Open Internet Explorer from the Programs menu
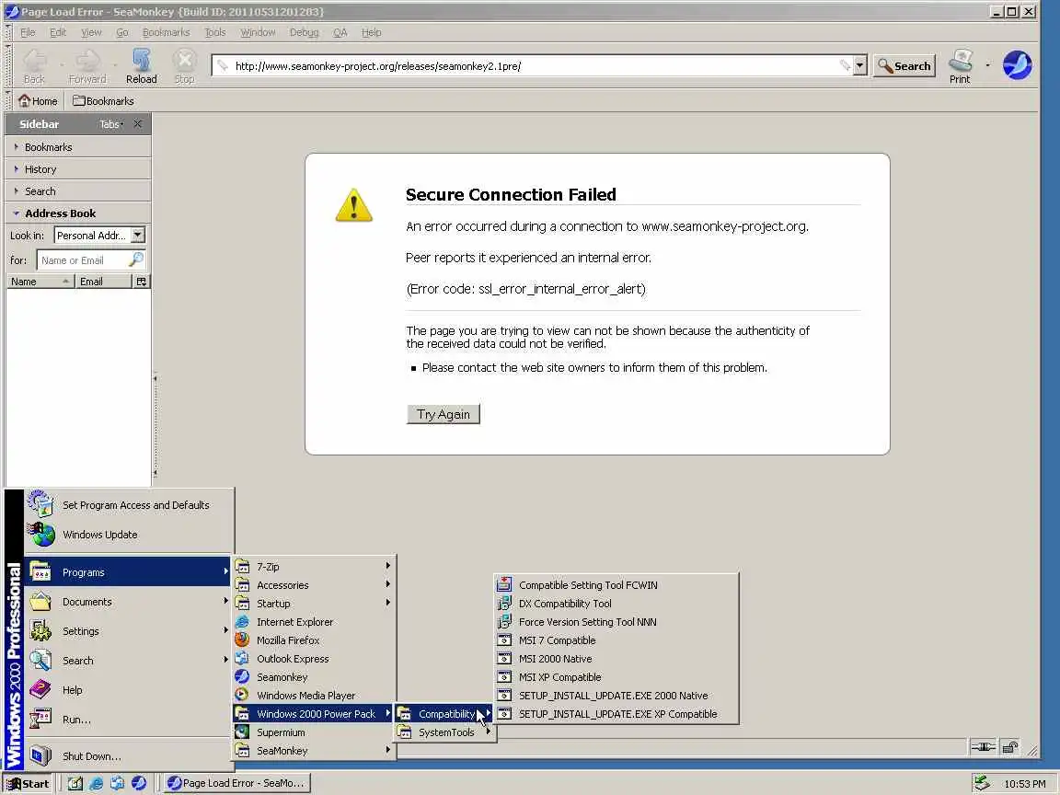Image resolution: width=1060 pixels, height=795 pixels. [315, 622]
